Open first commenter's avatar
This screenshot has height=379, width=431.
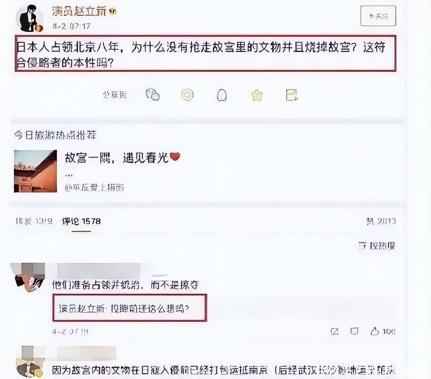30,278
